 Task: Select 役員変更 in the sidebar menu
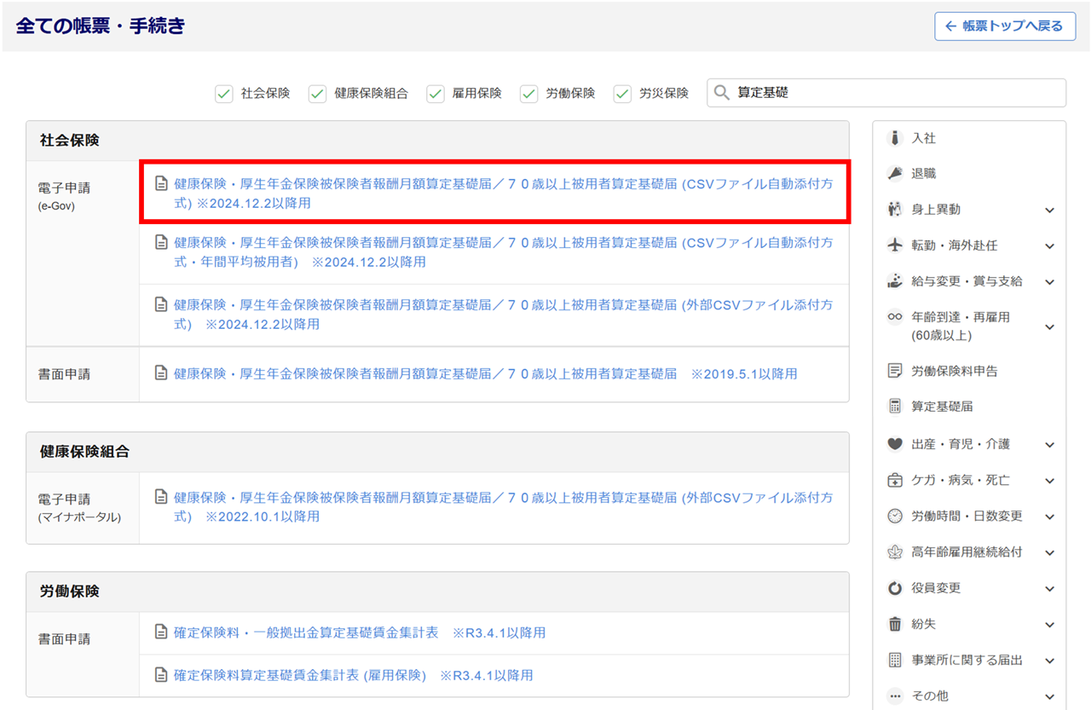[x=936, y=588]
